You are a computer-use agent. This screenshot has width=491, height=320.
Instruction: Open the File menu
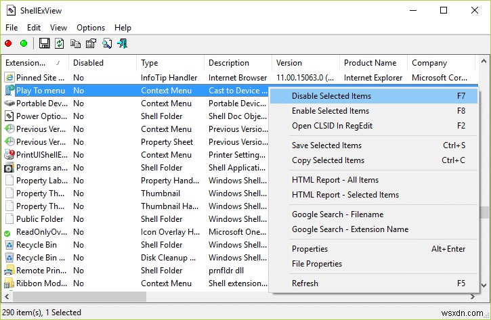click(x=12, y=28)
